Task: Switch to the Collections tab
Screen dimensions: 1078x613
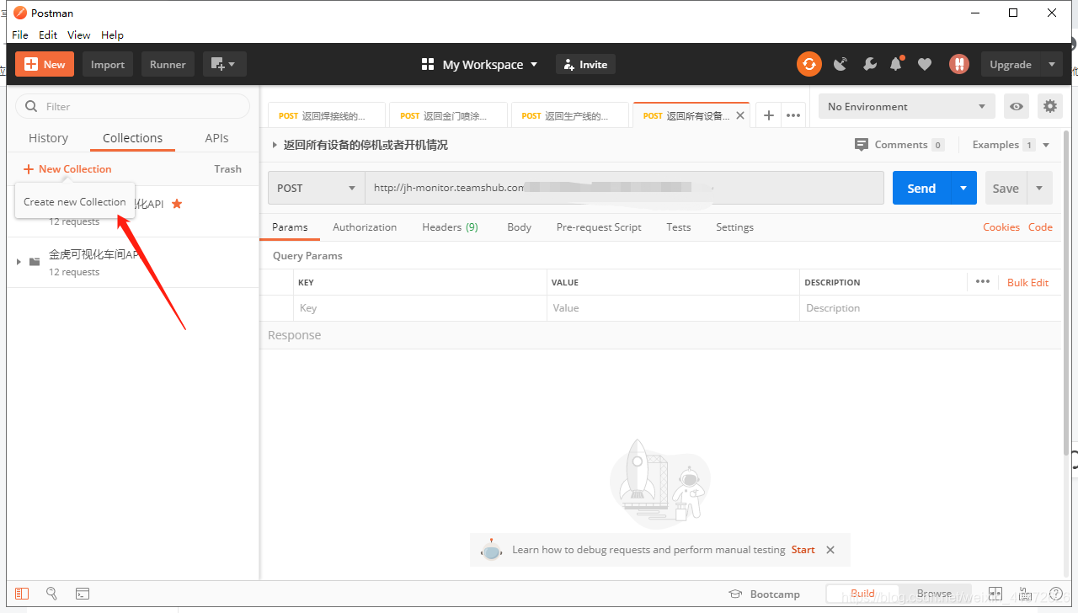Action: [132, 138]
